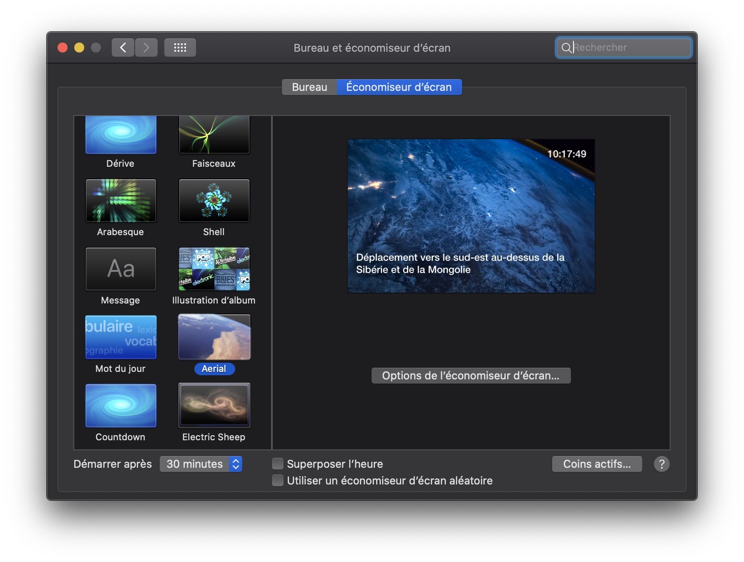Viewport: 744px width, 562px height.
Task: Click the Sibérie et Mongolie caption text
Action: click(x=460, y=263)
